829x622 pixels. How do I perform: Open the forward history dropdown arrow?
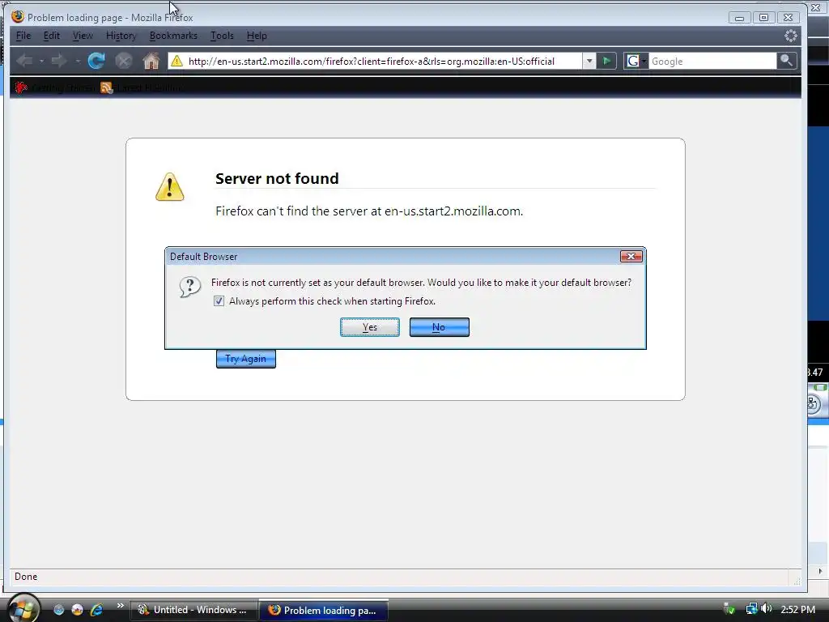(x=77, y=62)
